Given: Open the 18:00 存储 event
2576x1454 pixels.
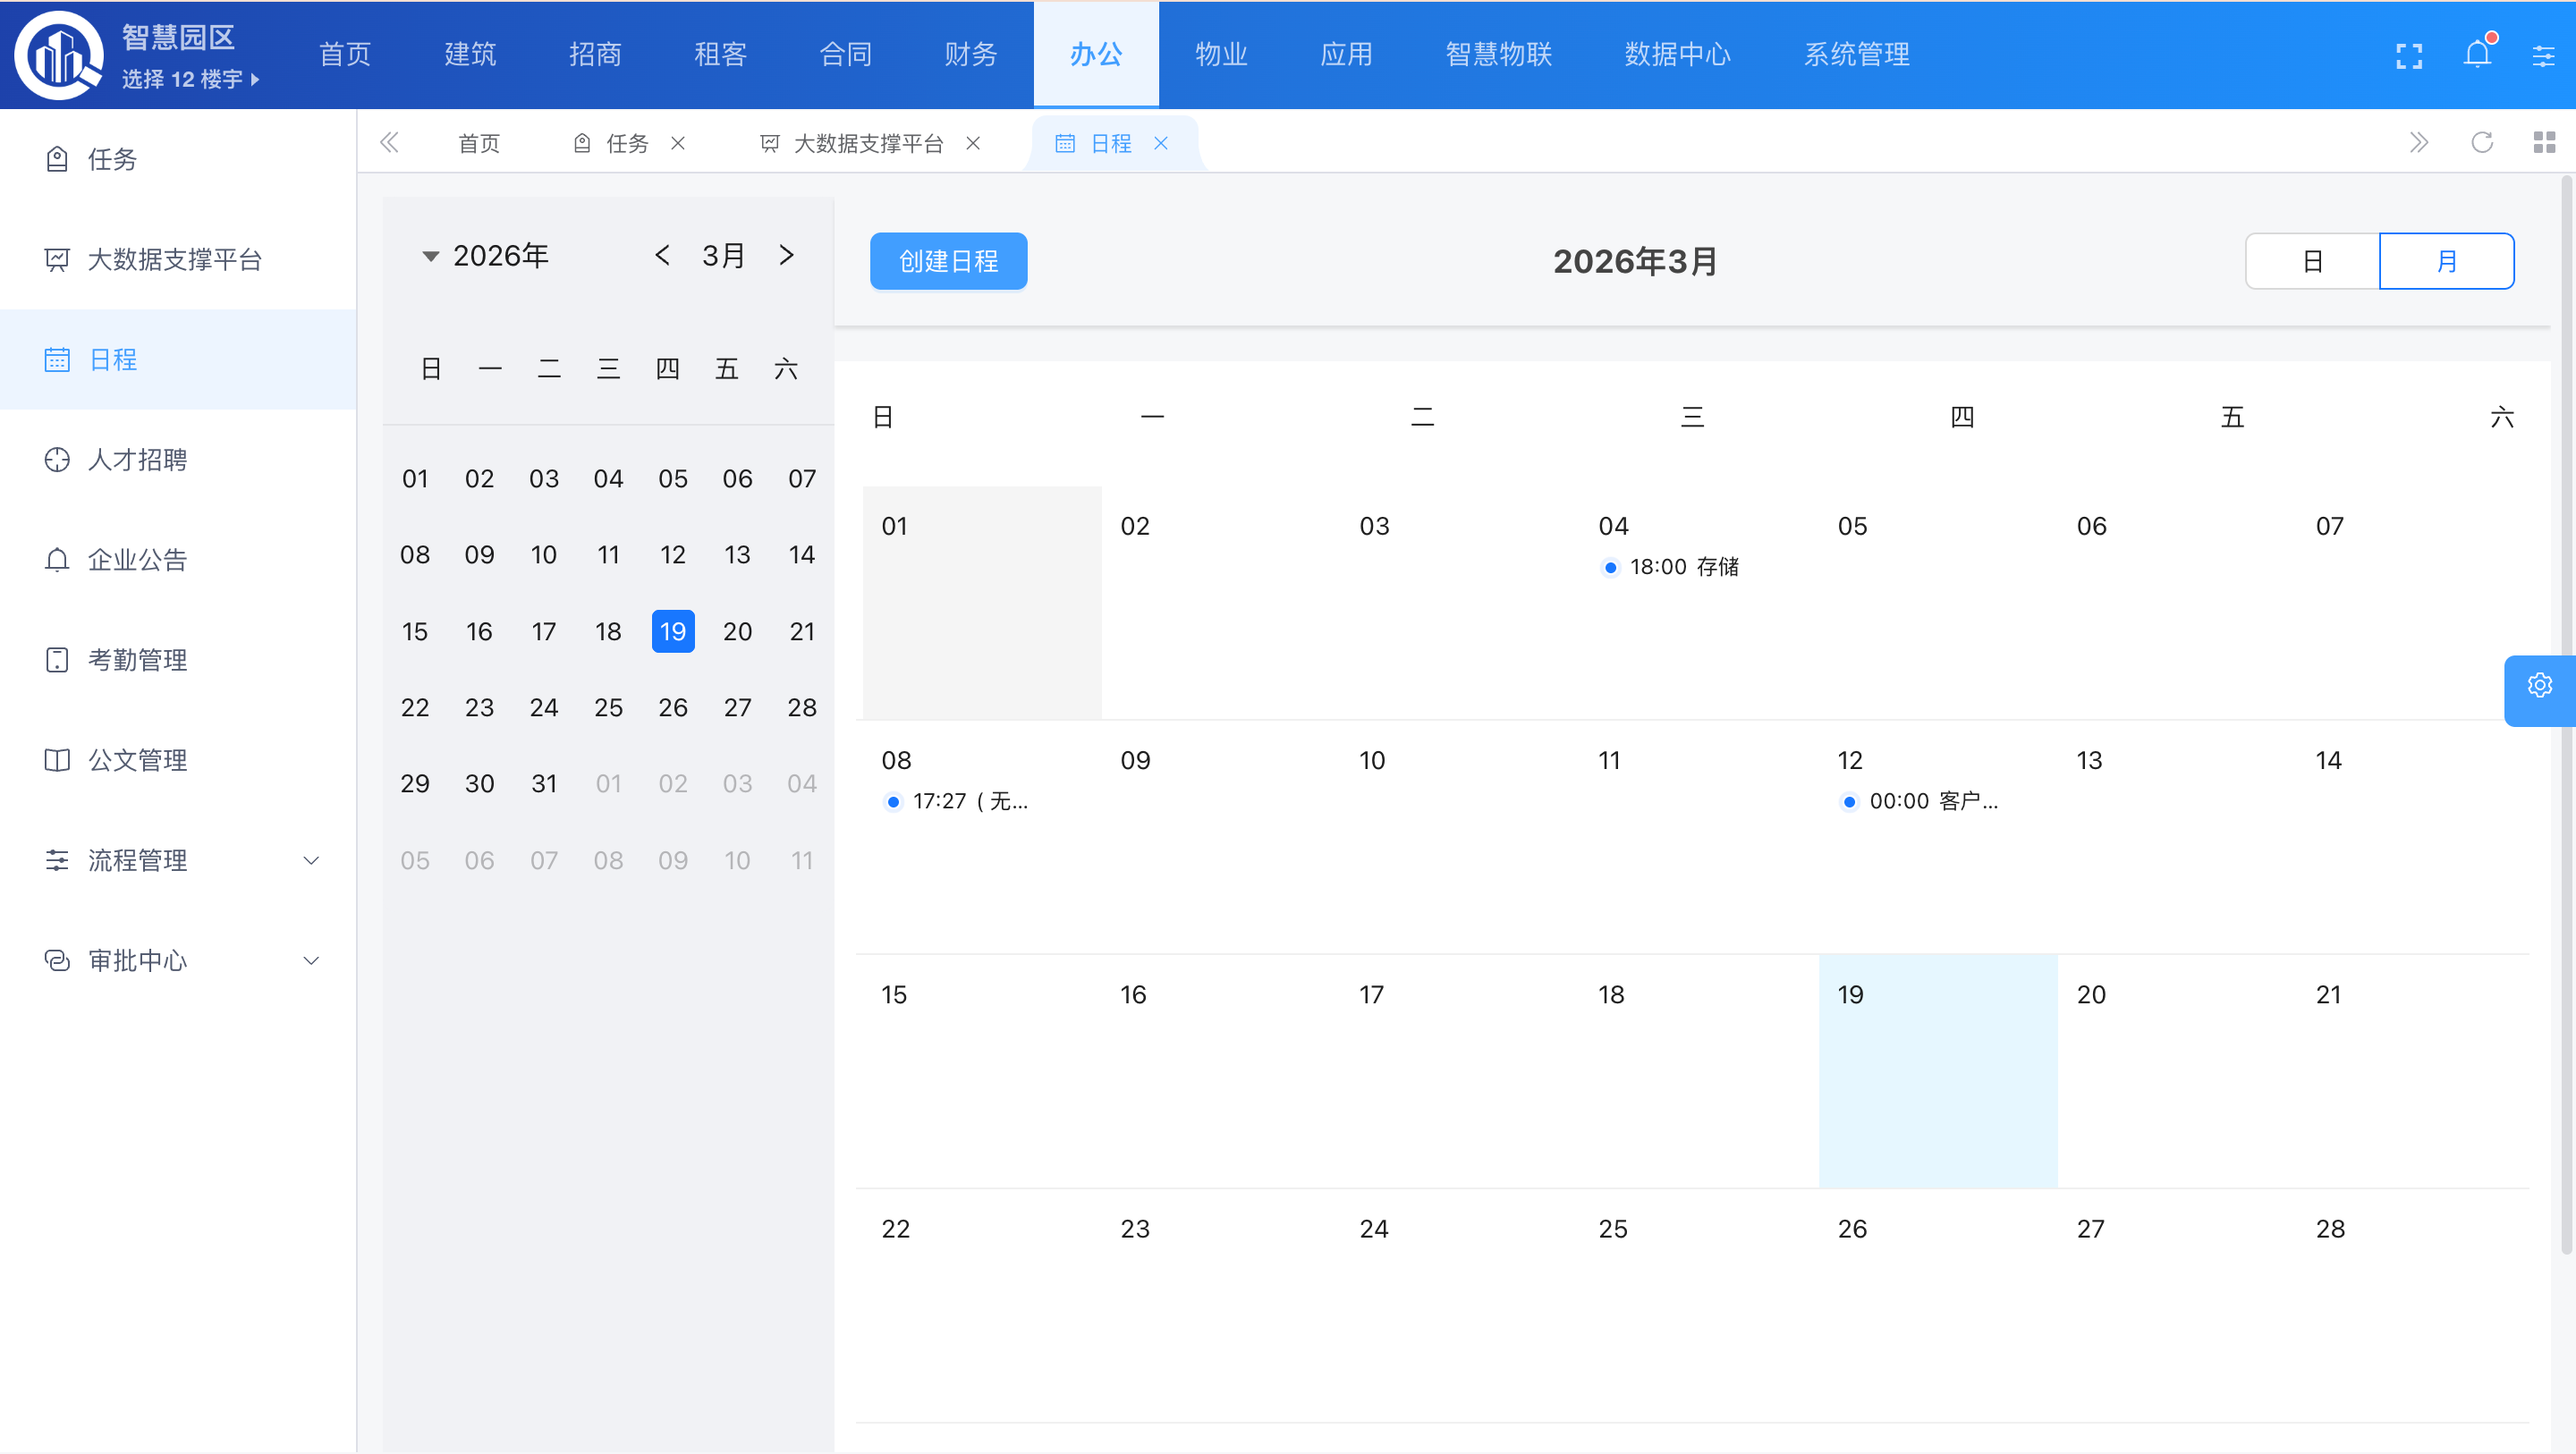Looking at the screenshot, I should click(1683, 567).
